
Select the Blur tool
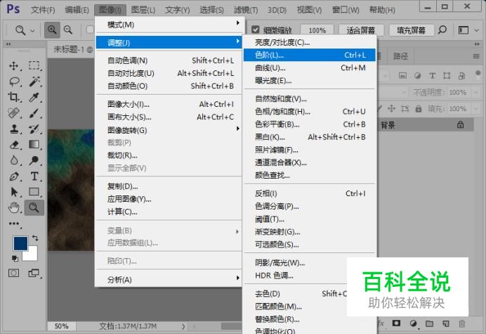tap(13, 160)
